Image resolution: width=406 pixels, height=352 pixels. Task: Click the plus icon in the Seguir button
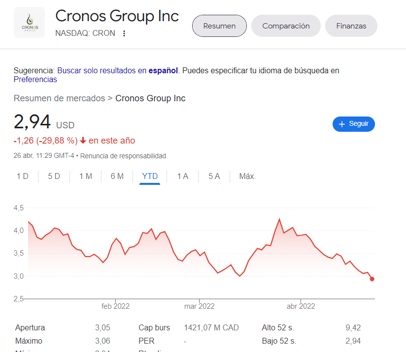click(342, 124)
